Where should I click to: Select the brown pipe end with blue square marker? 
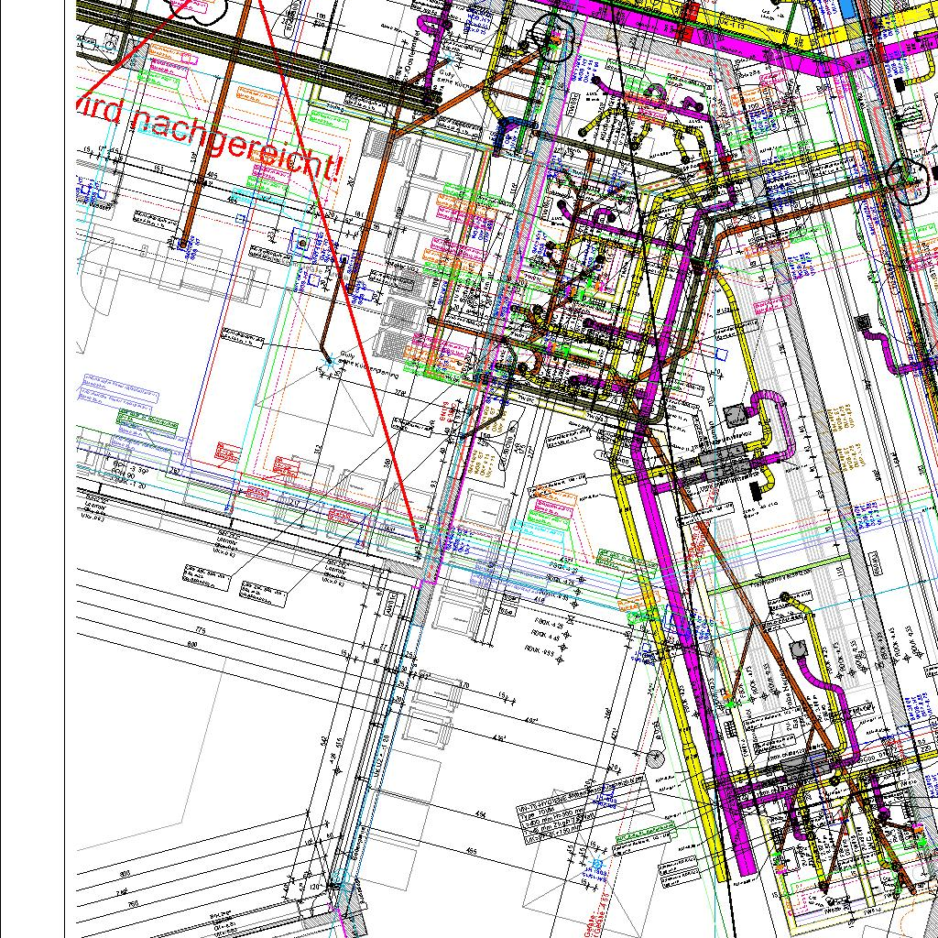(185, 244)
